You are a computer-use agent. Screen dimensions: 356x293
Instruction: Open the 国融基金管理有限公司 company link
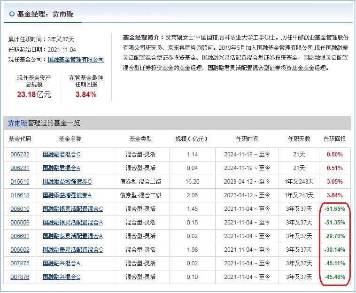(x=76, y=60)
